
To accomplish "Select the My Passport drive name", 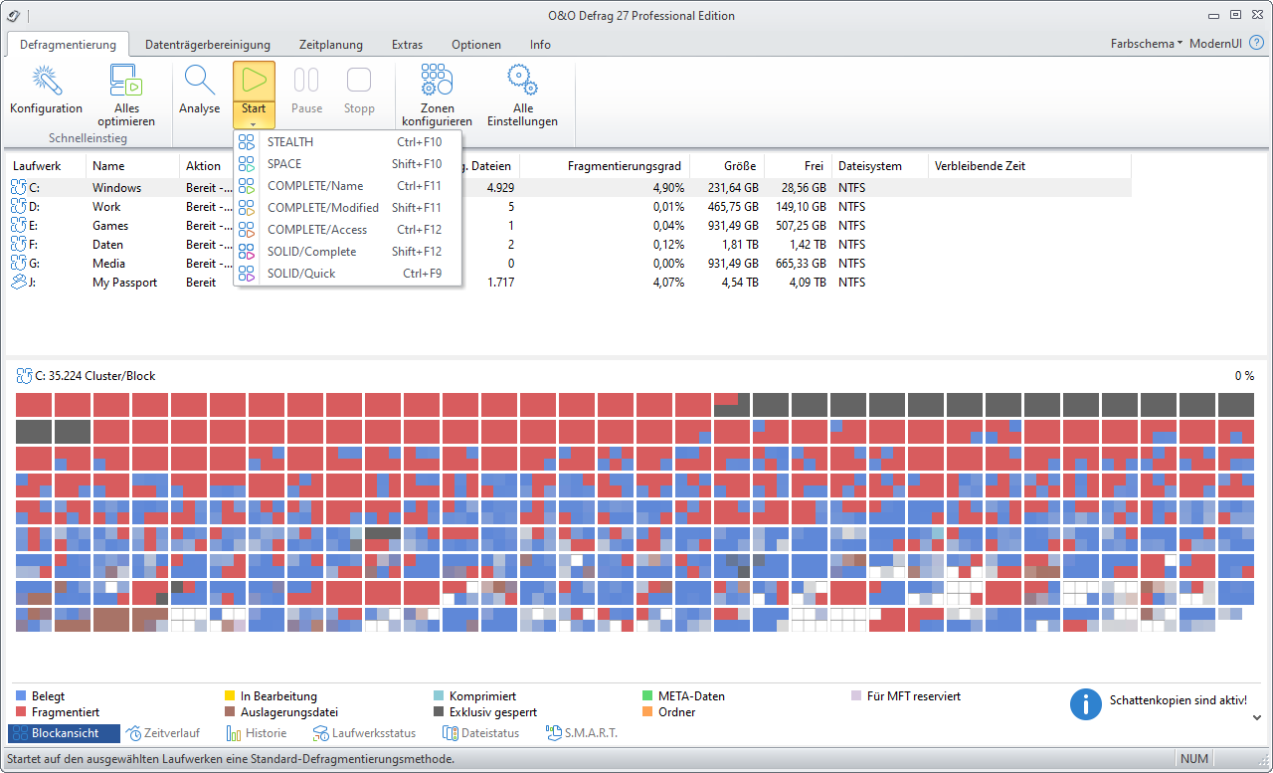I will pyautogui.click(x=124, y=283).
